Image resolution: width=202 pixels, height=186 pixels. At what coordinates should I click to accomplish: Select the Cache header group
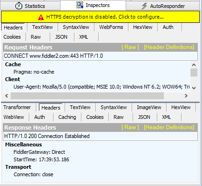[x=13, y=64]
